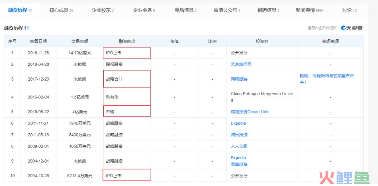Go to the 竞品信息 tab
Image resolution: width=378 pixels, height=186 pixels.
pyautogui.click(x=185, y=10)
